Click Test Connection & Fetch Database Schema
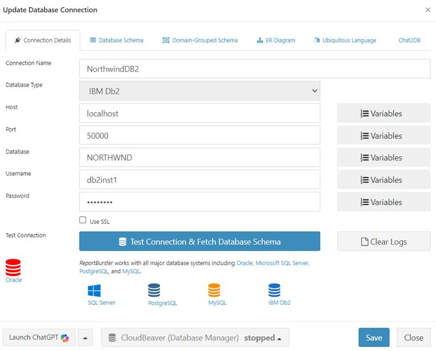 (x=199, y=241)
